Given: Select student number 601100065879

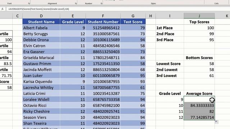Looking at the screenshot, I should (103, 76).
